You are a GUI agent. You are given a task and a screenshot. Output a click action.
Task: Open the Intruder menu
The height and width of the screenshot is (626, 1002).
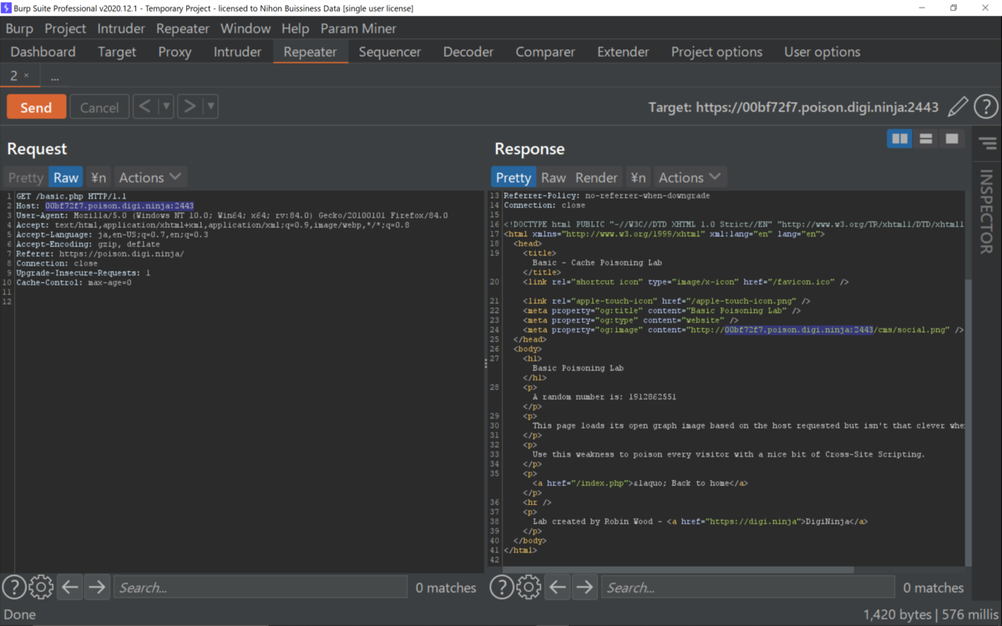(x=121, y=28)
